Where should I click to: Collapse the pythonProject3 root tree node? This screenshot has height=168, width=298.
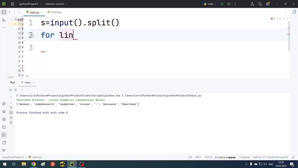tap(12, 20)
